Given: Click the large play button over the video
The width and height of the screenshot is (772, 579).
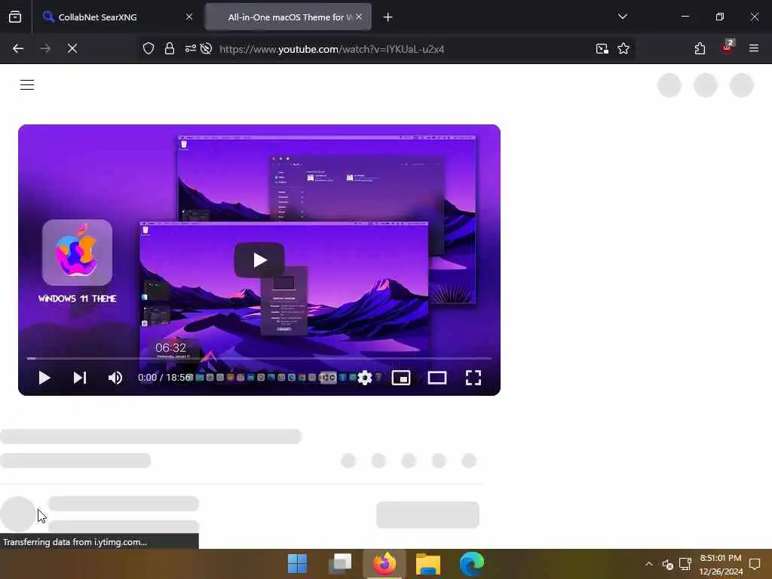Looking at the screenshot, I should pos(259,260).
